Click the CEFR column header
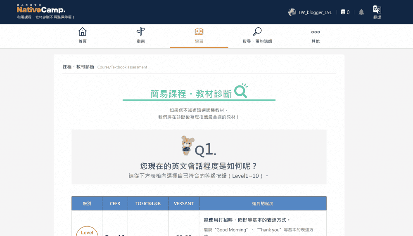Image resolution: width=413 pixels, height=236 pixels. click(x=115, y=203)
